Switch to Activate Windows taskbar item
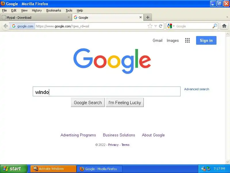Image resolution: width=230 pixels, height=173 pixels. tap(53, 169)
